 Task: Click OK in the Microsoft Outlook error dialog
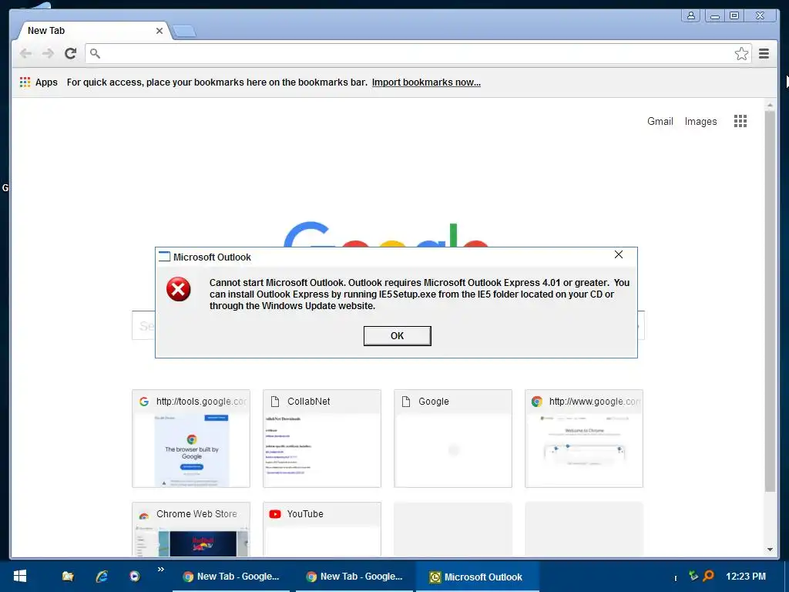(x=397, y=336)
